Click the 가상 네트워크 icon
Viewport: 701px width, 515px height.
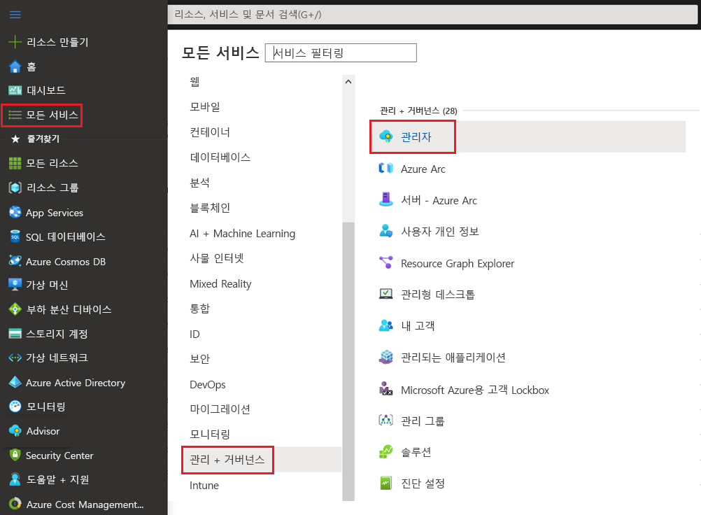click(x=15, y=358)
